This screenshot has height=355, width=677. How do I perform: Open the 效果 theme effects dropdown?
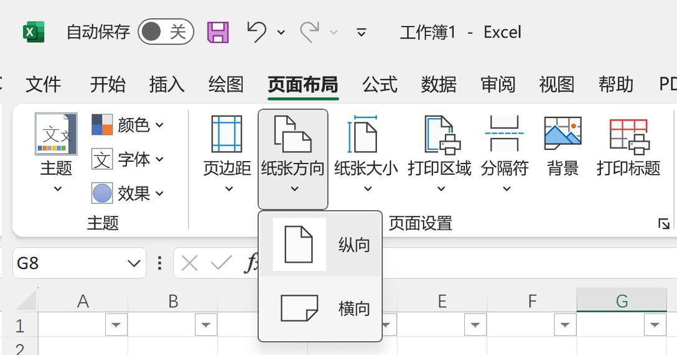pyautogui.click(x=128, y=193)
